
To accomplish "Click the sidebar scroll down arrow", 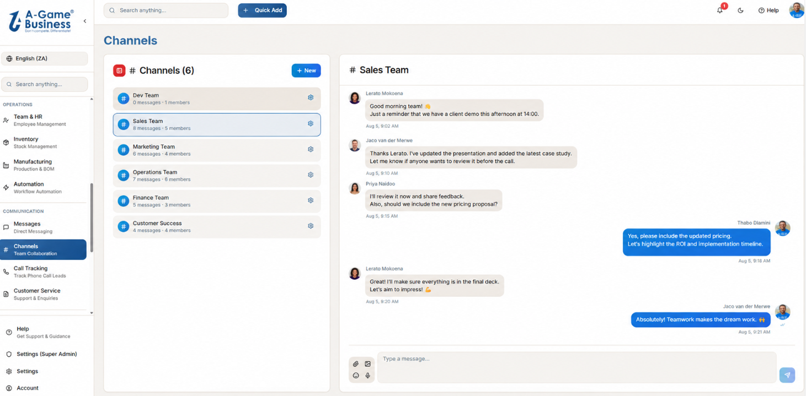I will (x=92, y=313).
